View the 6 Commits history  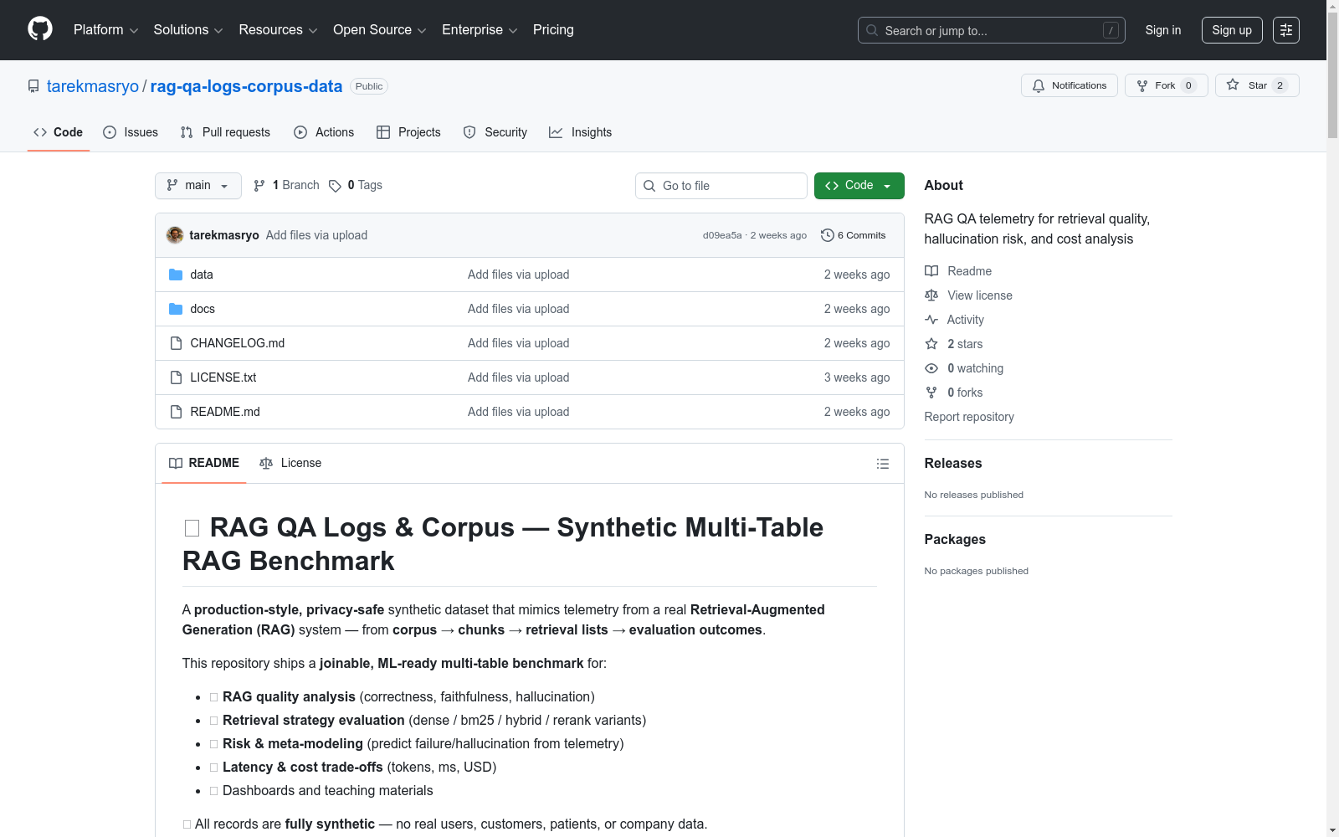point(854,235)
